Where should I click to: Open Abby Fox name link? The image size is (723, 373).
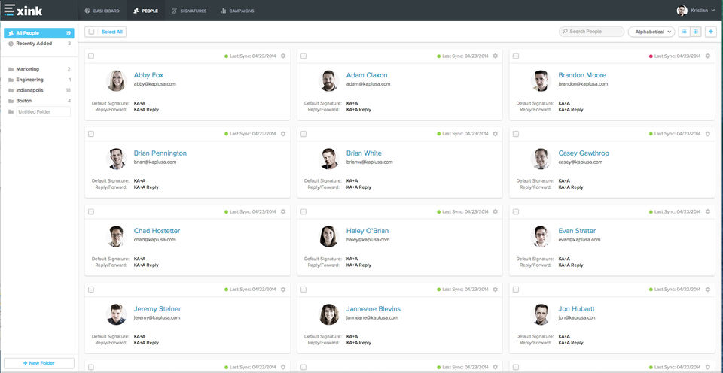coord(148,75)
